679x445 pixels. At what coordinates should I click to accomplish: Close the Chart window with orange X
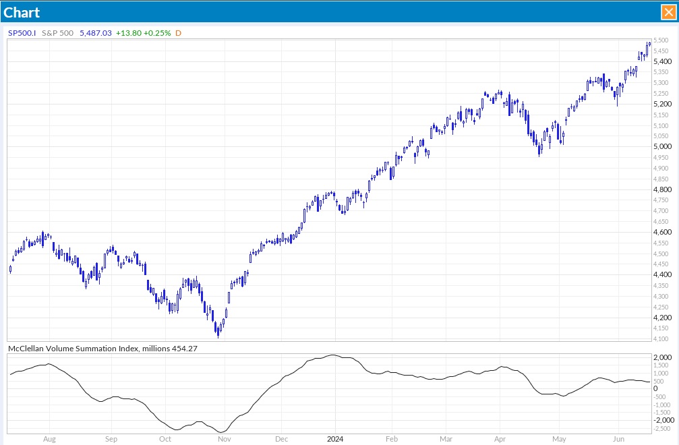pyautogui.click(x=668, y=11)
